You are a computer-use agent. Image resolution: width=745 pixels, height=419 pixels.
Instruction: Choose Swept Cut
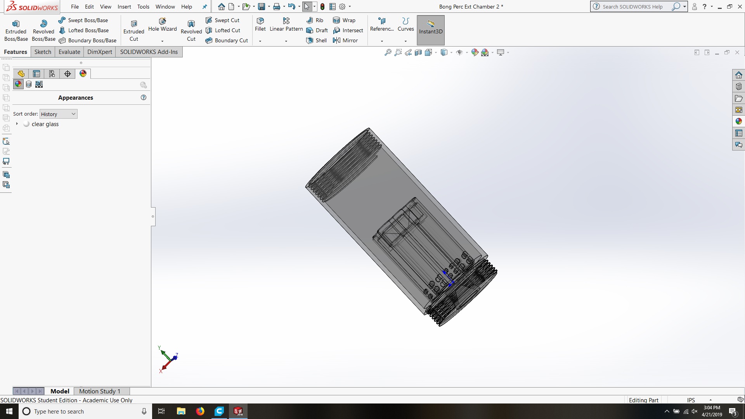222,20
